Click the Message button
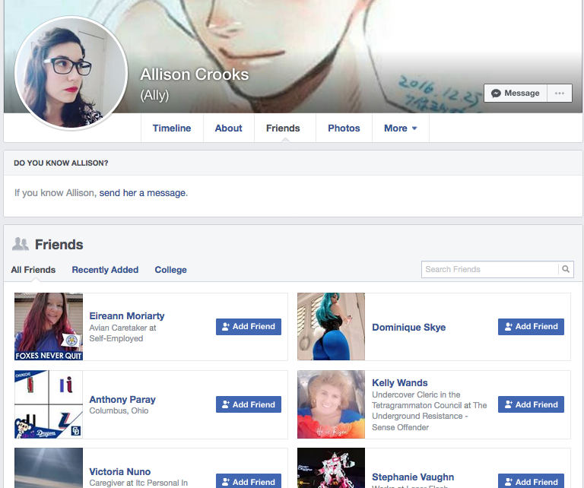This screenshot has width=584, height=488. pyautogui.click(x=516, y=93)
